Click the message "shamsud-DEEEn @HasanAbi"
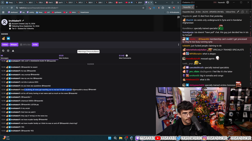The image size is (252, 141). tap(32, 101)
